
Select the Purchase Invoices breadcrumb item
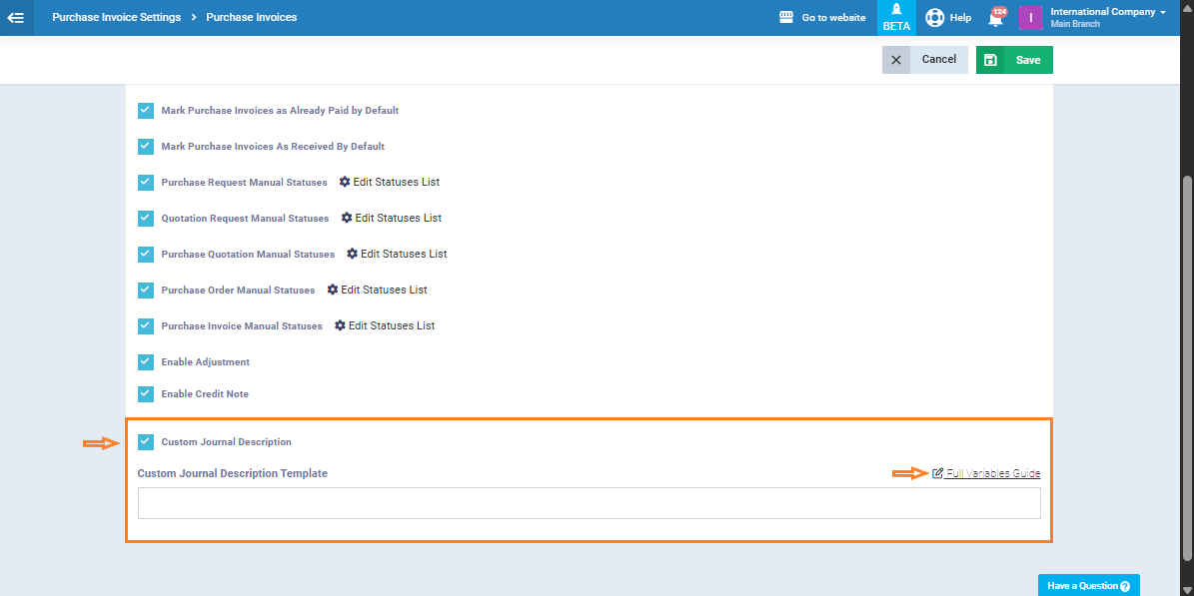coord(251,17)
